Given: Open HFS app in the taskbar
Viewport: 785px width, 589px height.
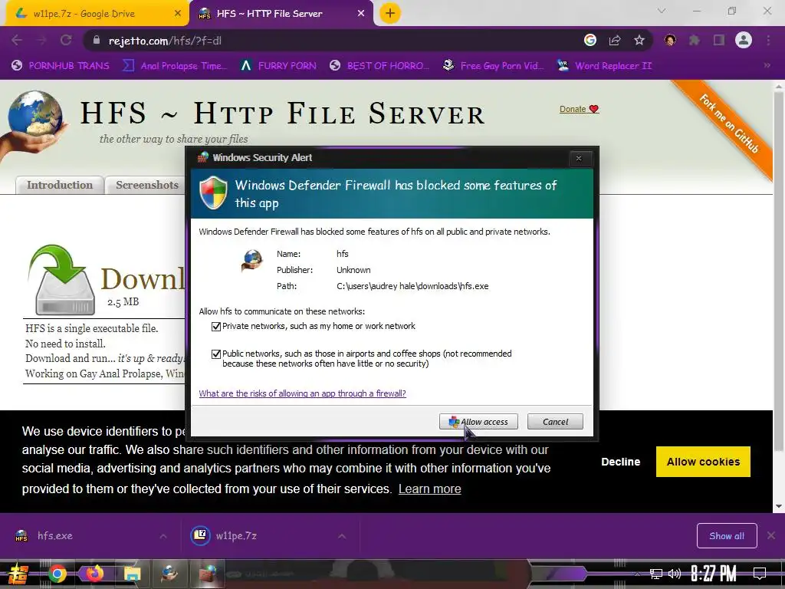Looking at the screenshot, I should tap(169, 574).
